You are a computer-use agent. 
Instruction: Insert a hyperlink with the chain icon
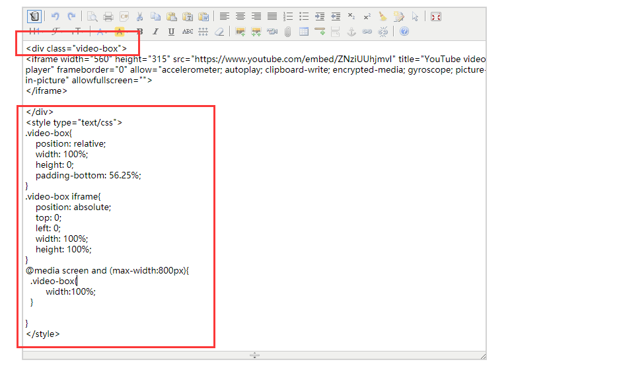[367, 31]
